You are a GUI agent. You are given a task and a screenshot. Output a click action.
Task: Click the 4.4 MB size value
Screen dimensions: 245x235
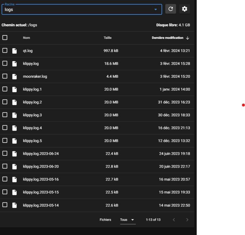[112, 76]
